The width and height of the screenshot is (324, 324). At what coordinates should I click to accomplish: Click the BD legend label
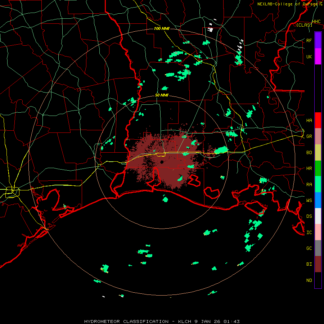309,153
